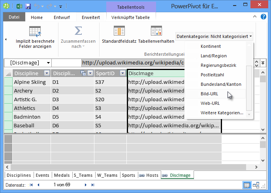Click the formula bar URL text
This screenshot has width=271, height=193.
point(133,62)
